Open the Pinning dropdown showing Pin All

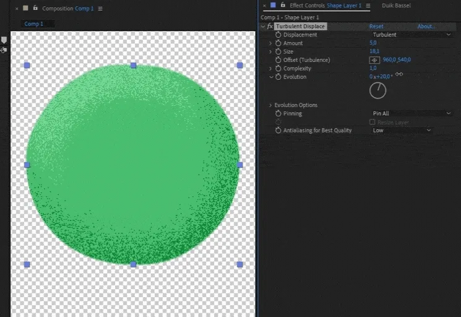pos(411,114)
